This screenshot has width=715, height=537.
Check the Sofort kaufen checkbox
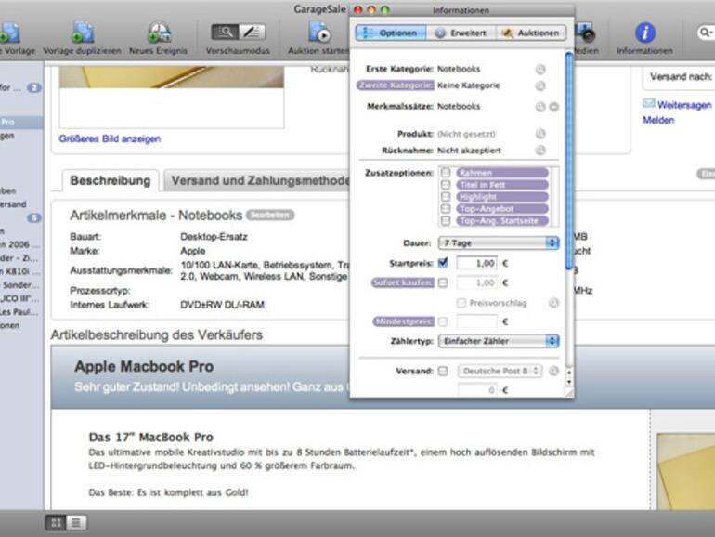coord(443,282)
